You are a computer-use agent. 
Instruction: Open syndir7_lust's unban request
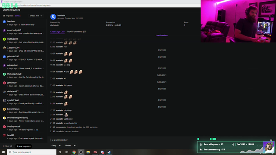(23, 102)
